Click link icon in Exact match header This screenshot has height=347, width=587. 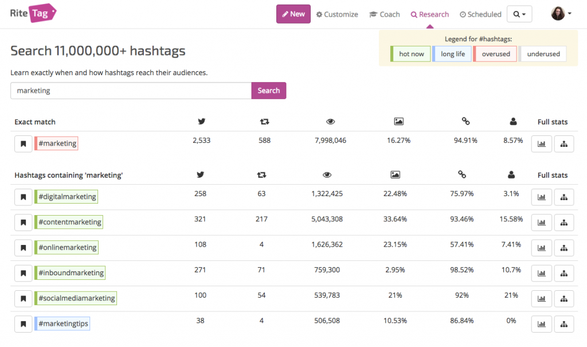(x=465, y=121)
